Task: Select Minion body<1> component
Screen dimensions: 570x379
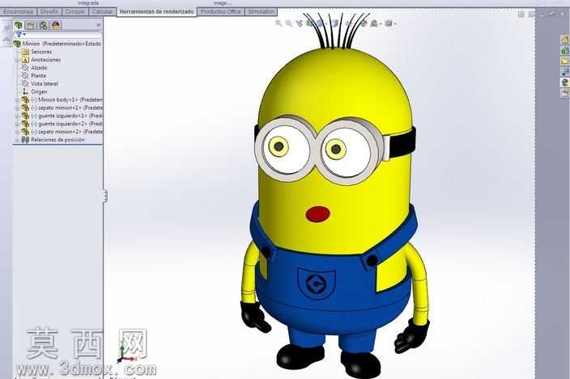Action: [67, 99]
